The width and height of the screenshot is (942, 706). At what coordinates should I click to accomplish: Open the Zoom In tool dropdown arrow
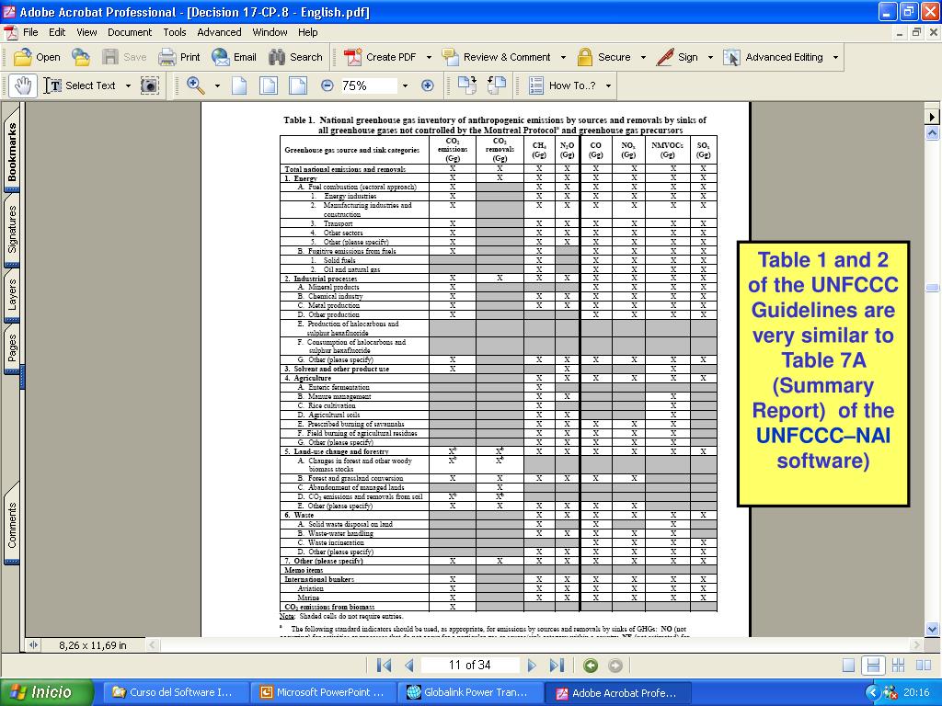point(217,86)
